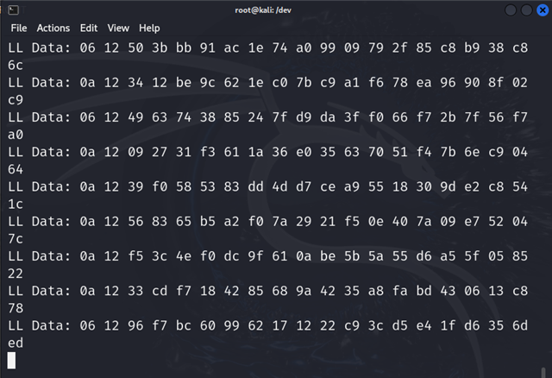Click the 'ed' byte on the last output line
Screen dimensions: 552x378
point(16,343)
